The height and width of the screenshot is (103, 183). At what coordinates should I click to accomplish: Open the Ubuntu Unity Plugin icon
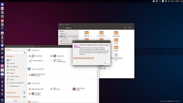click(x=74, y=89)
